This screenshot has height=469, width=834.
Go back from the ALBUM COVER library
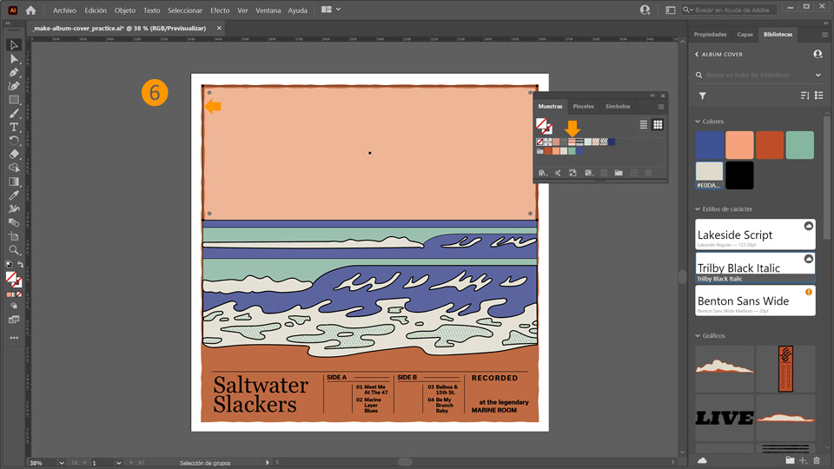[x=697, y=54]
